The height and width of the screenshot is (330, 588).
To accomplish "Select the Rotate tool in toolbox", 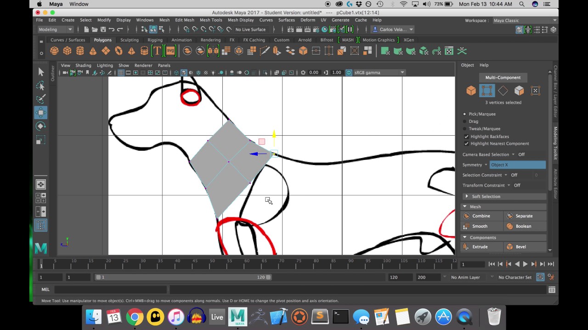I will click(40, 126).
